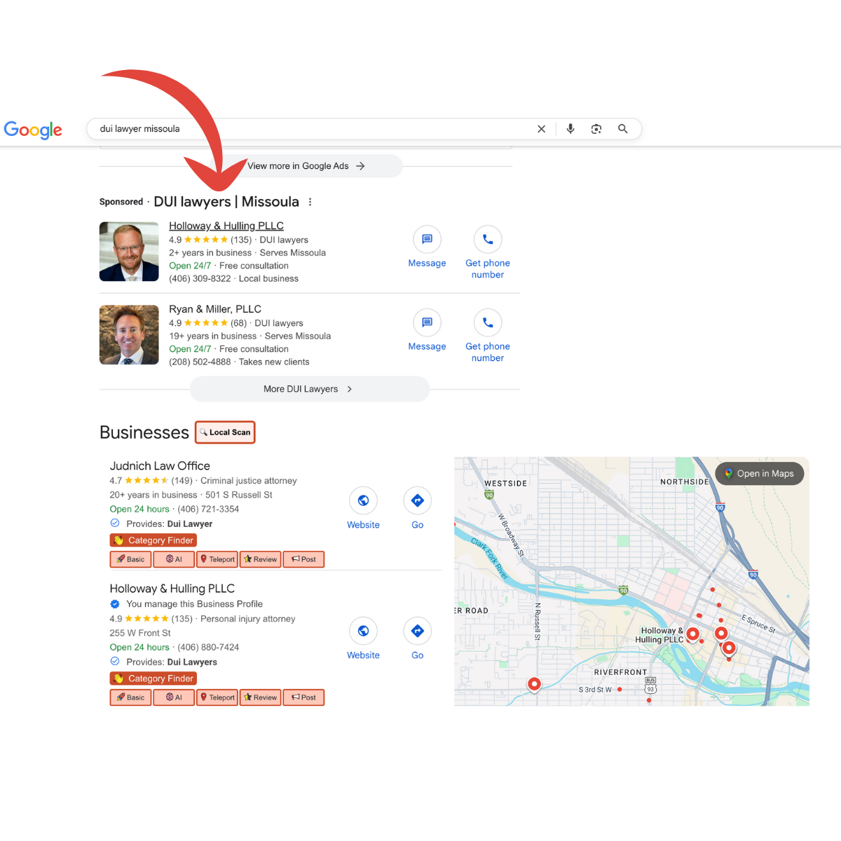This screenshot has width=841, height=841.
Task: Click the Google logo
Action: tap(33, 130)
